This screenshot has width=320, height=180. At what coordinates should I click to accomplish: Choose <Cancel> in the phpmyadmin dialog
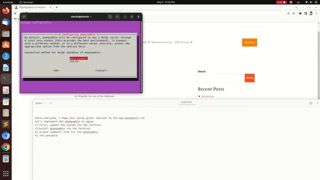click(x=101, y=70)
